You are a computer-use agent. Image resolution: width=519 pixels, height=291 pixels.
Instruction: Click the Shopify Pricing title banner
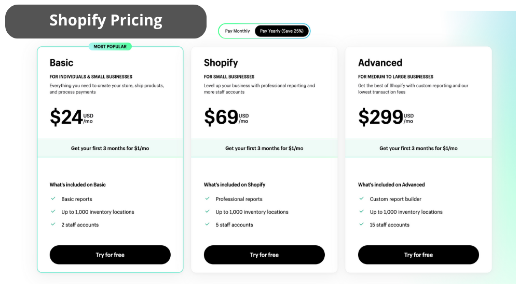(x=106, y=21)
